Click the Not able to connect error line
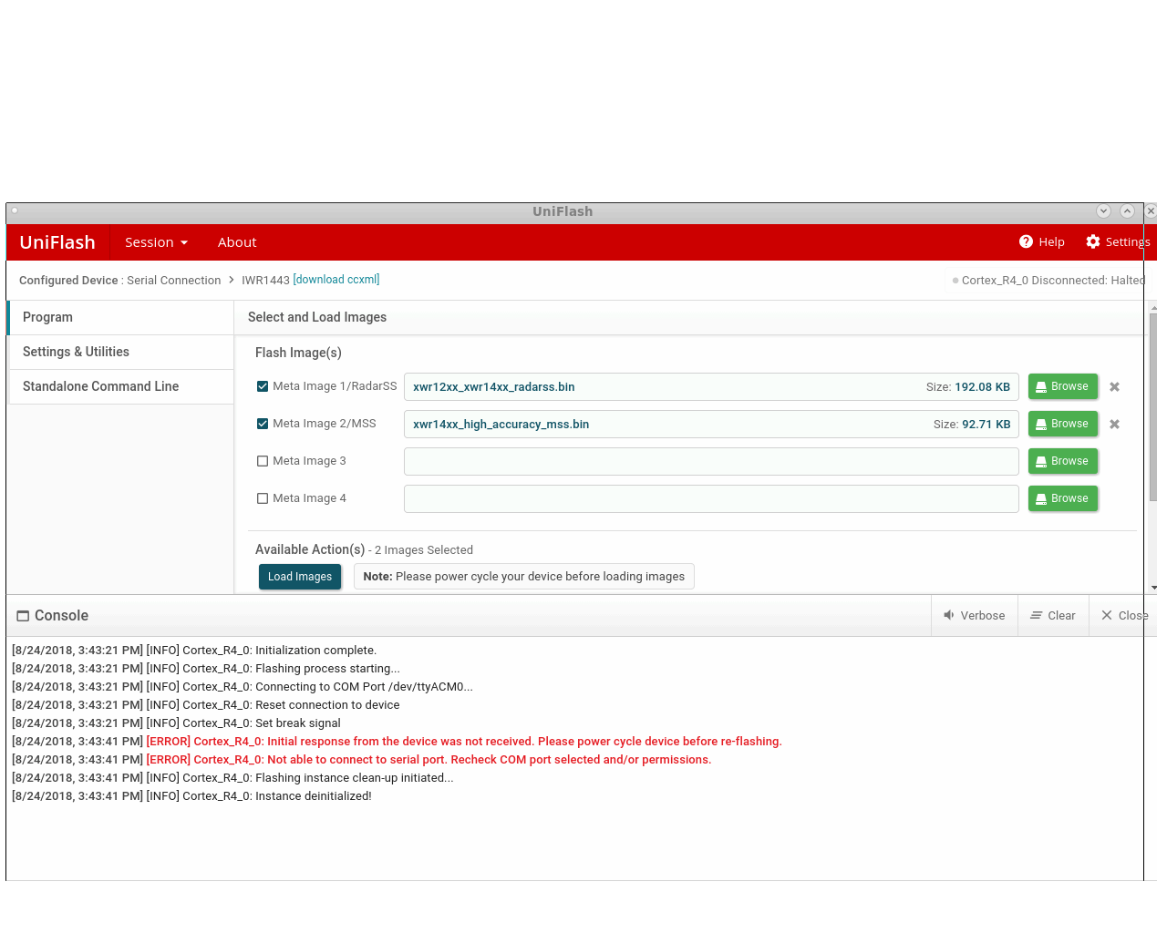 pos(429,759)
